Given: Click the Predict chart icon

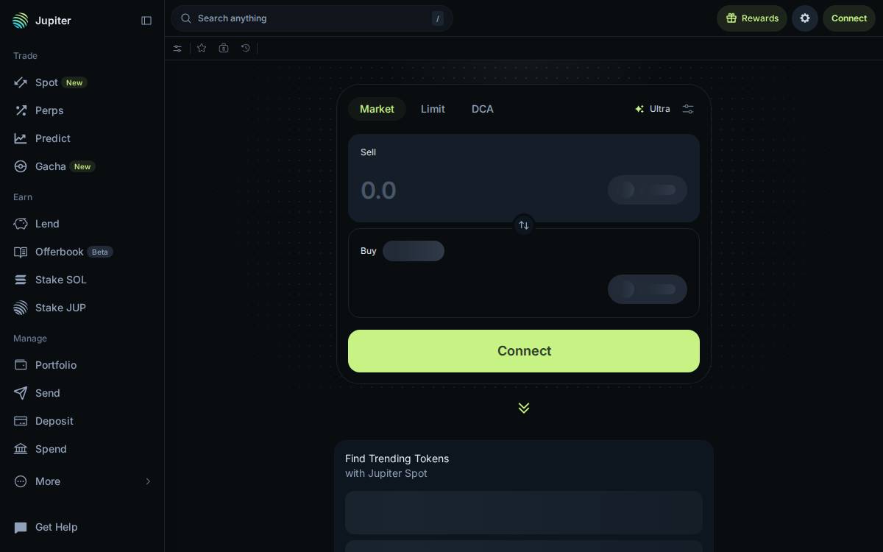Looking at the screenshot, I should (x=21, y=138).
